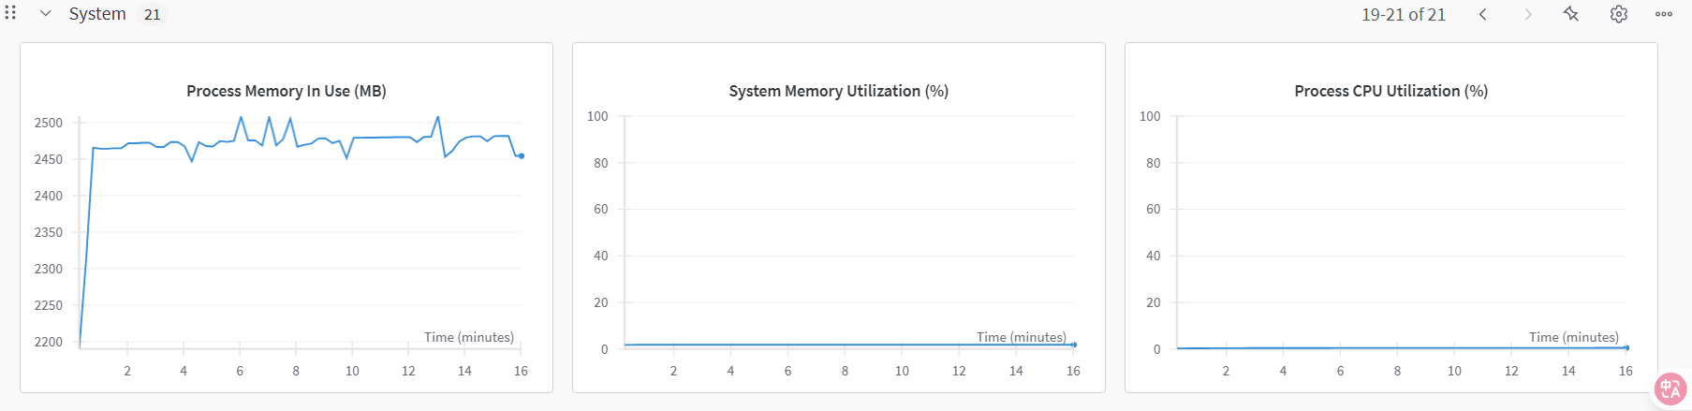Click the pink translate floating icon
Viewport: 1692px width, 411px height.
1670,389
